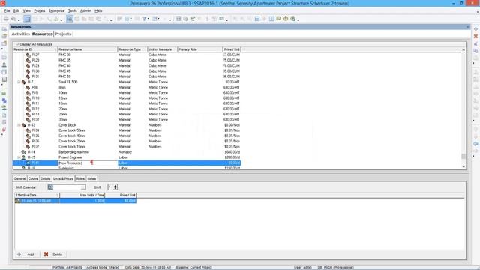
Task: Open the Tools menu
Action: tap(72, 10)
